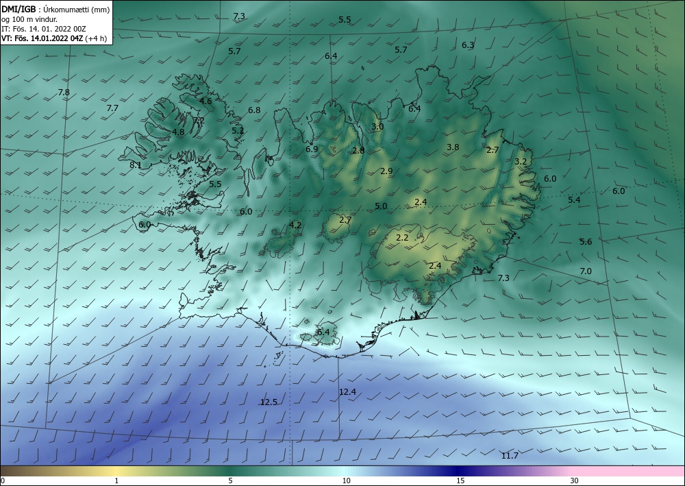The width and height of the screenshot is (685, 486).
Task: Click the 6.8 value label
Action: 254,110
